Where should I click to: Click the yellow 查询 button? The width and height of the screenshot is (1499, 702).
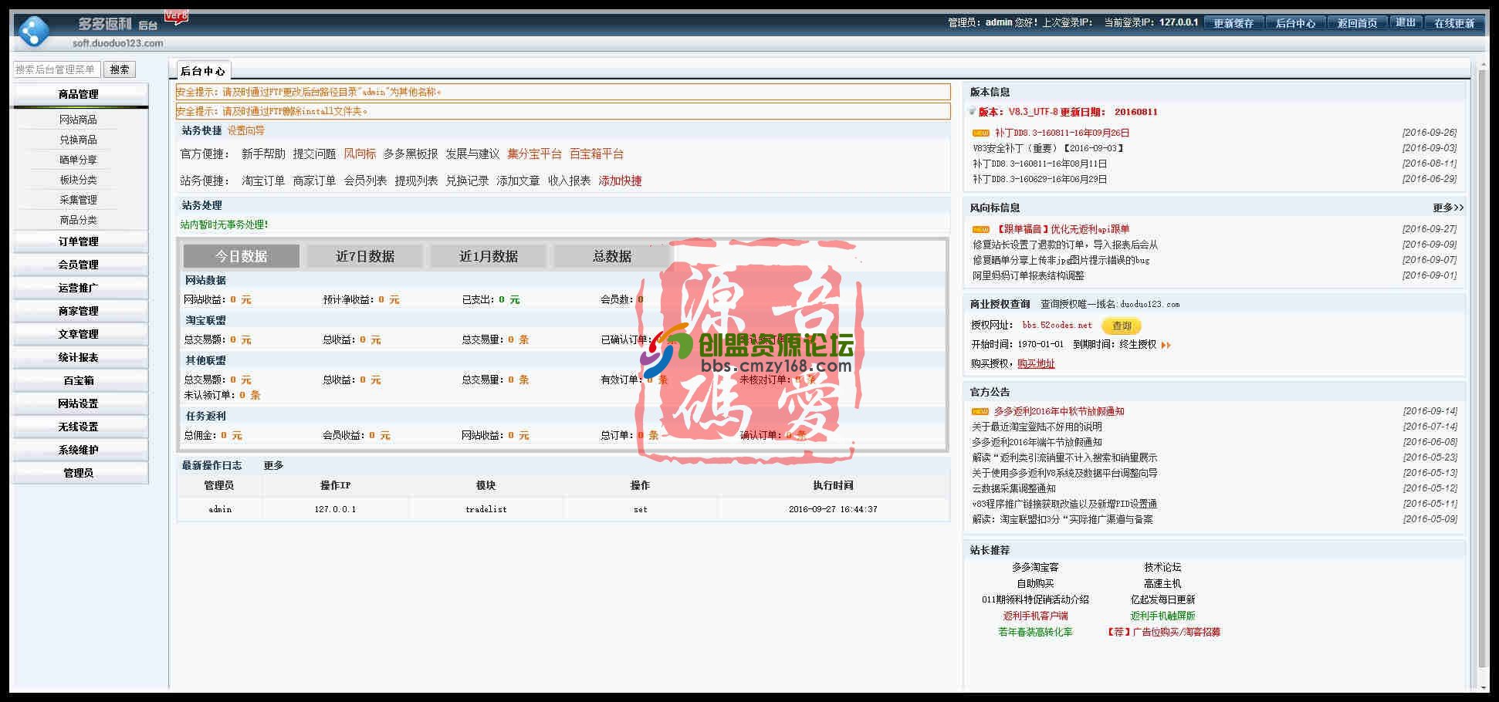point(1122,326)
